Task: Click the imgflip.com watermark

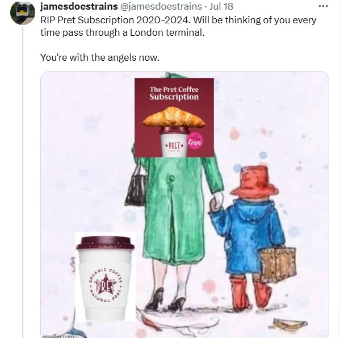Action: (x=58, y=336)
